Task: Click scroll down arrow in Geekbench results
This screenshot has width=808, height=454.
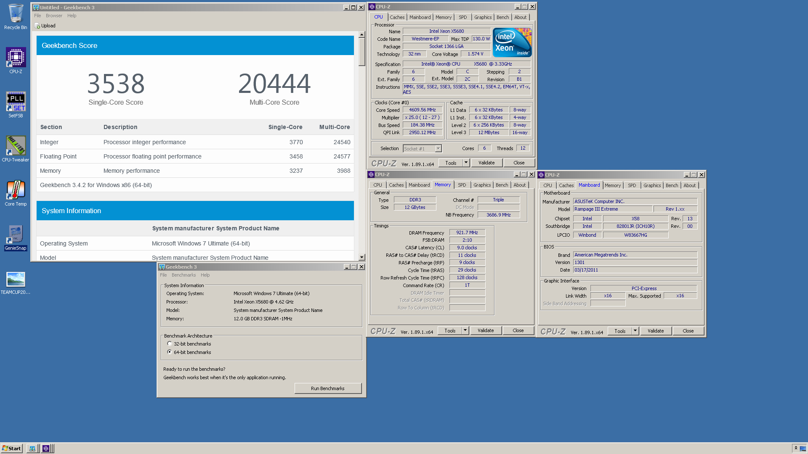Action: click(361, 257)
